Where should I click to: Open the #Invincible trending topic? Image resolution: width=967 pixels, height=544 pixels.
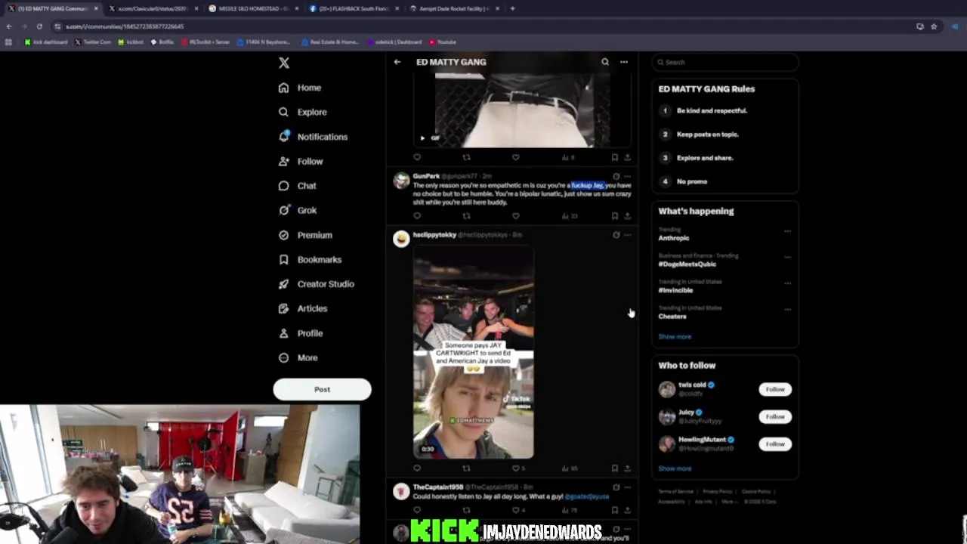tap(675, 290)
